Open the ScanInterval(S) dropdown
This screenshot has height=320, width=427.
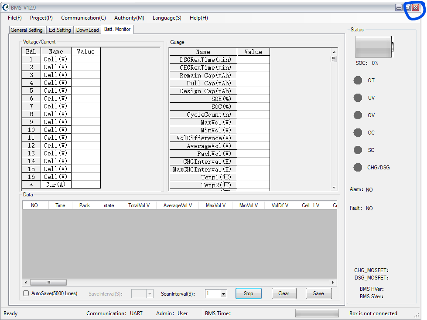pyautogui.click(x=223, y=294)
